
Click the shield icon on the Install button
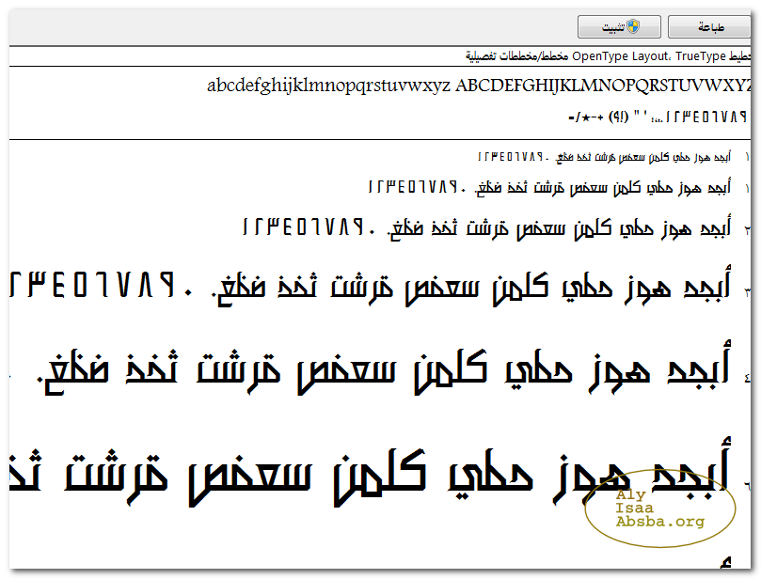(x=634, y=27)
